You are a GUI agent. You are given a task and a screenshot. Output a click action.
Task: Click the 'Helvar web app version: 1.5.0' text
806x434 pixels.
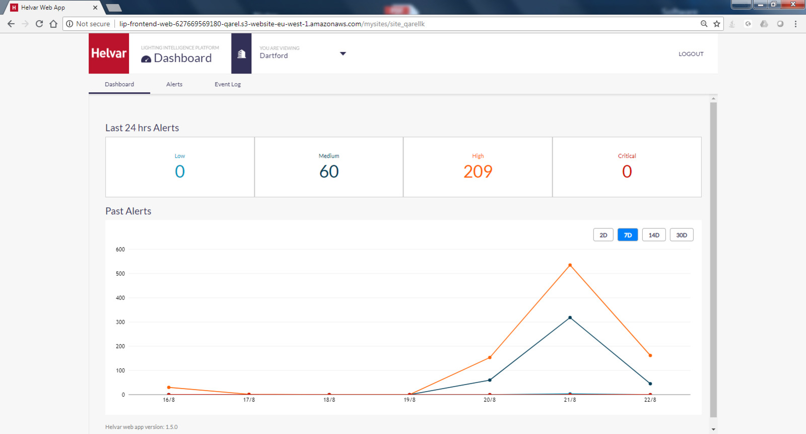point(142,427)
